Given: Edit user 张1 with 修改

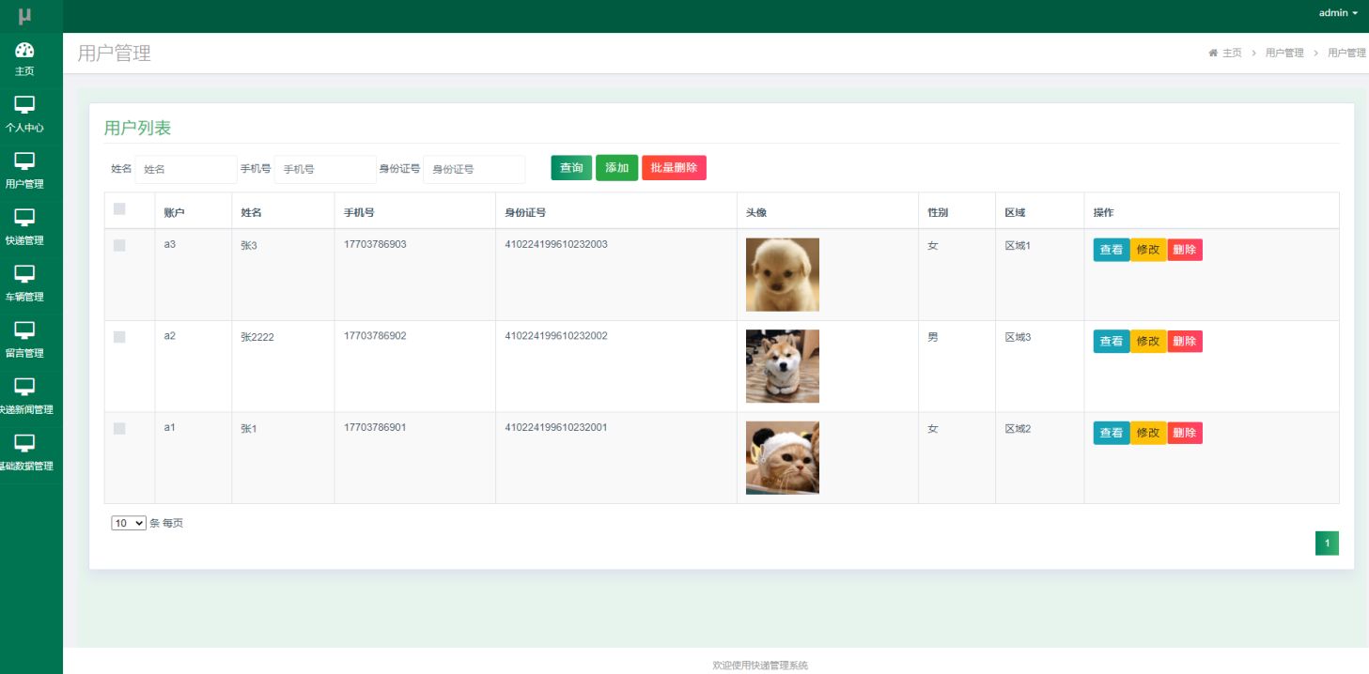Looking at the screenshot, I should pos(1148,433).
